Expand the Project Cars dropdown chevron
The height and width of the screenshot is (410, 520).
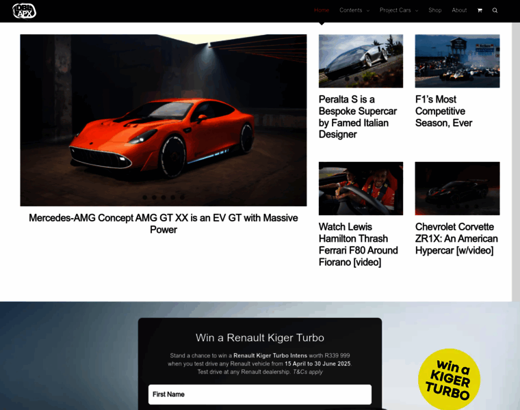pyautogui.click(x=417, y=11)
